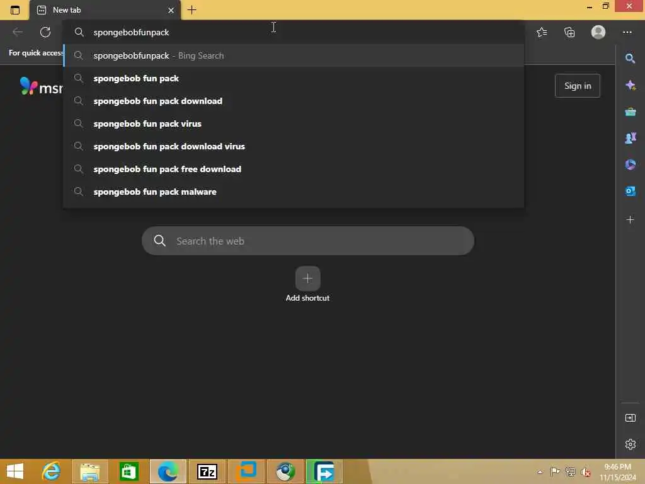The height and width of the screenshot is (484, 645).
Task: Click the taskbar clock showing 9:46 PM
Action: tap(617, 471)
